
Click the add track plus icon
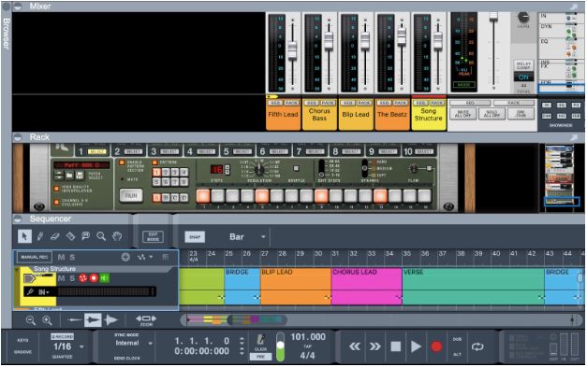pos(125,257)
